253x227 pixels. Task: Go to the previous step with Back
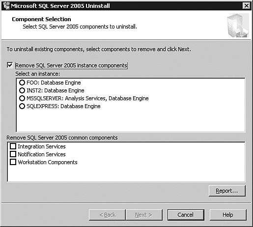107,215
